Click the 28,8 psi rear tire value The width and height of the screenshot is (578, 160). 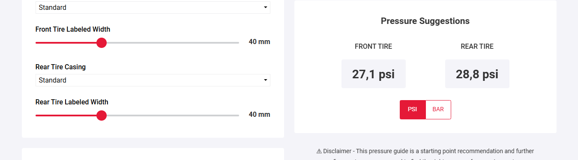click(477, 74)
